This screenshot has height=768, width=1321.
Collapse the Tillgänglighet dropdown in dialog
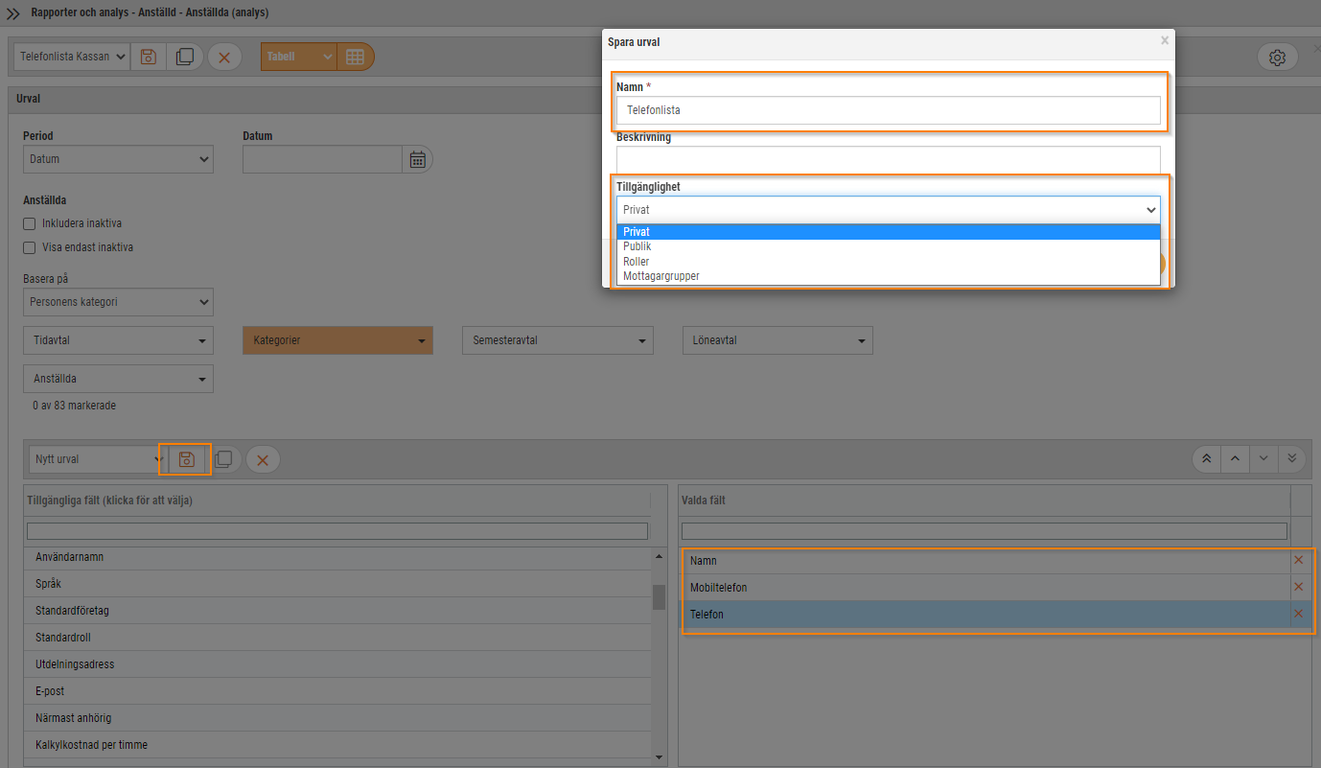tap(888, 209)
